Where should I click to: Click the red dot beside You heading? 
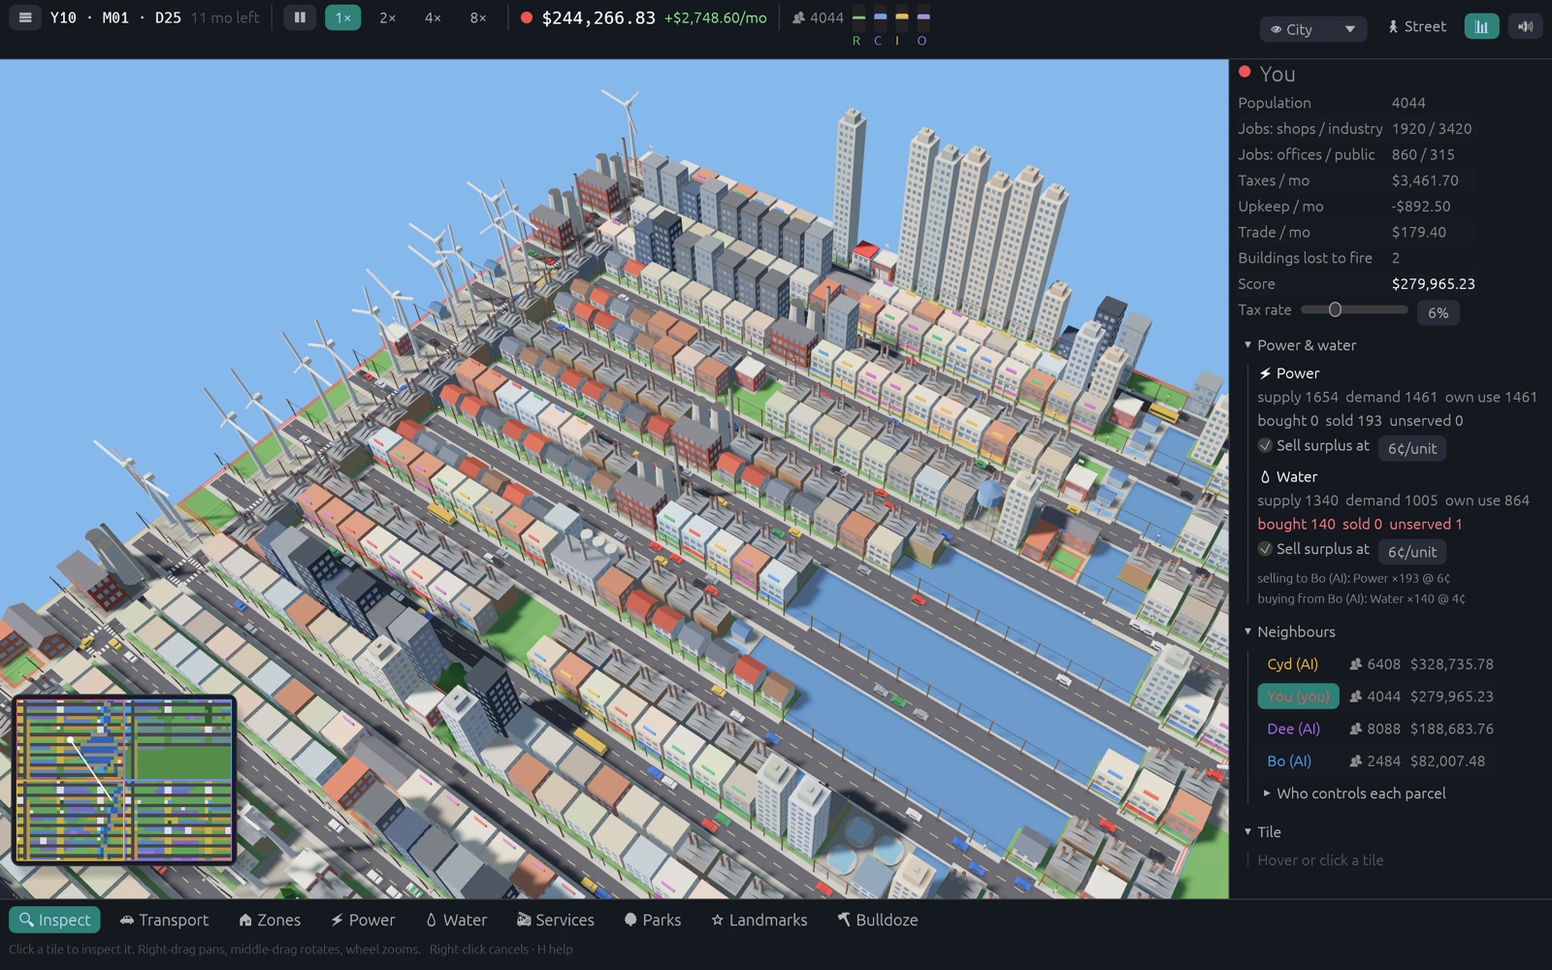(1245, 72)
